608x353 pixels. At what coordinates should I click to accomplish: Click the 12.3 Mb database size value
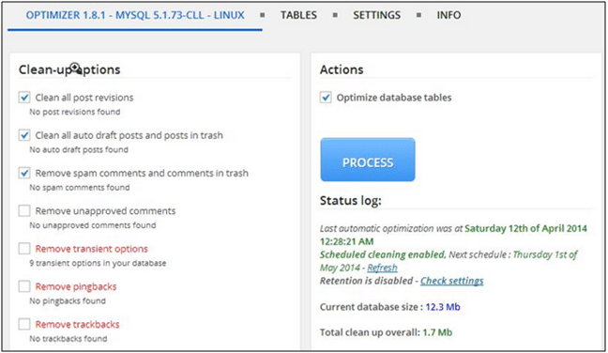point(443,307)
